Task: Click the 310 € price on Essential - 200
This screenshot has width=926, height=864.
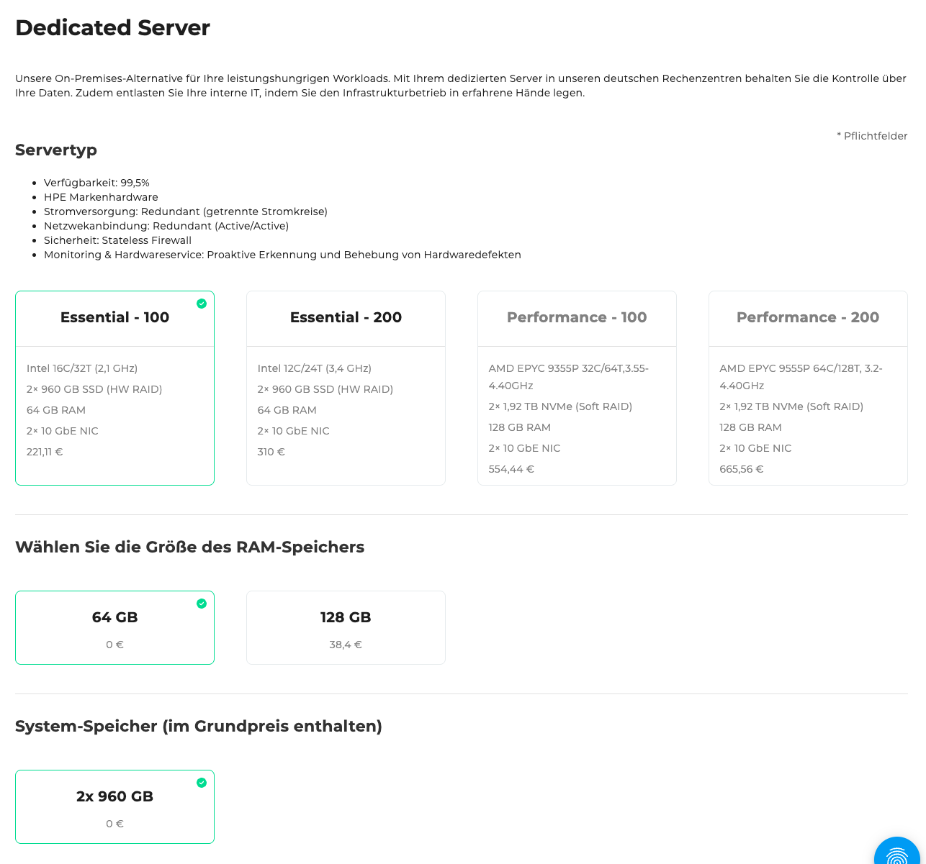Action: tap(271, 452)
